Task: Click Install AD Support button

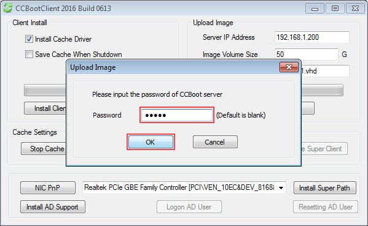Action: (53, 207)
